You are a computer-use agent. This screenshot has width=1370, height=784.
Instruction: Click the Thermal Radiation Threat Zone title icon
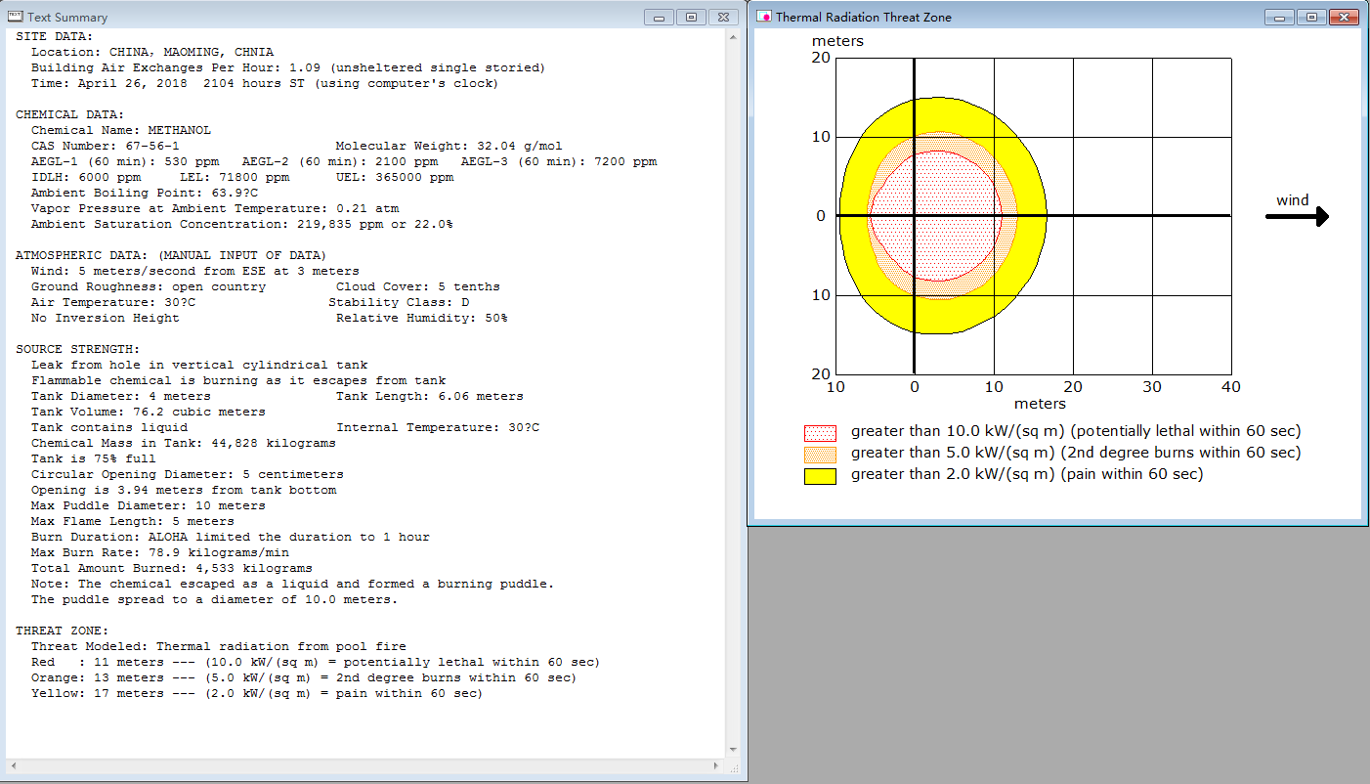click(764, 17)
